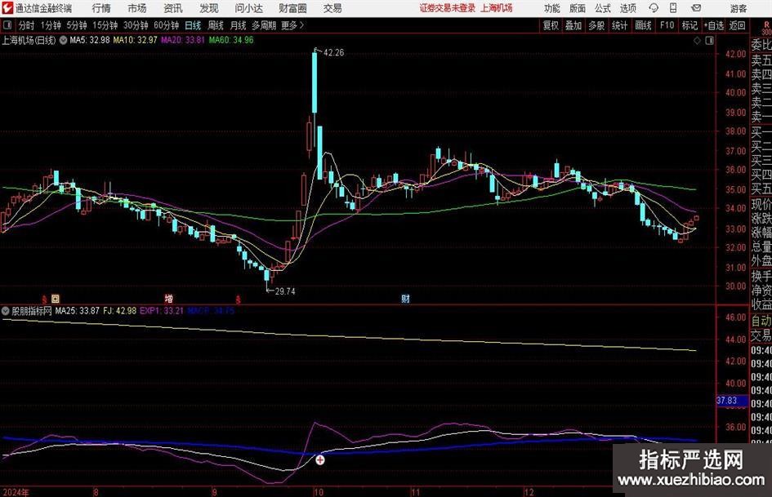Click the MA10: 32.97 label
The image size is (772, 497).
click(x=135, y=40)
